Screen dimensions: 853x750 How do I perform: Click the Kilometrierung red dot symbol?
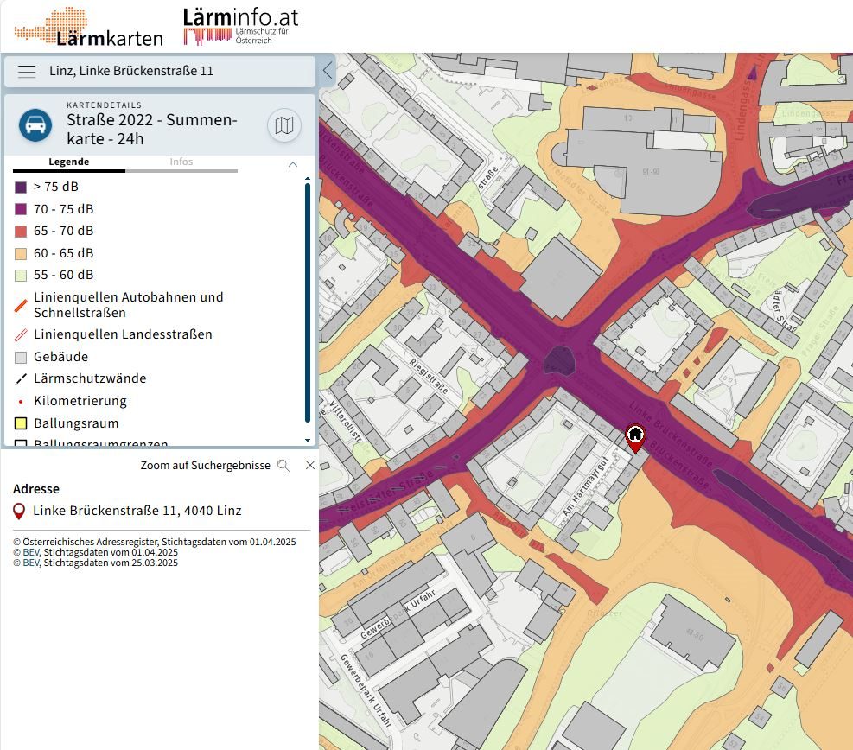click(x=21, y=402)
